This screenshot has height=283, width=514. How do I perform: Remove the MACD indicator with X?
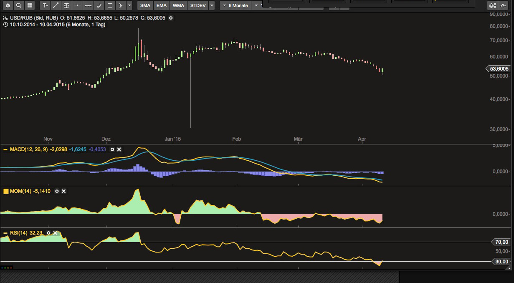coord(119,149)
